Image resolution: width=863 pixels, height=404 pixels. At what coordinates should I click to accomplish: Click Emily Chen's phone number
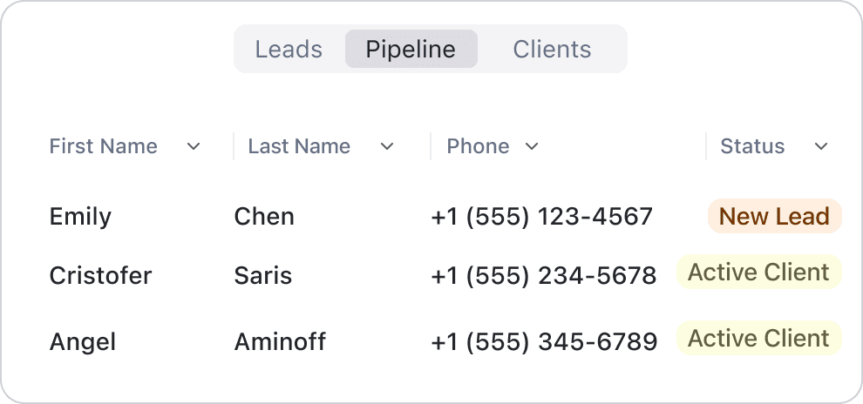(x=541, y=217)
